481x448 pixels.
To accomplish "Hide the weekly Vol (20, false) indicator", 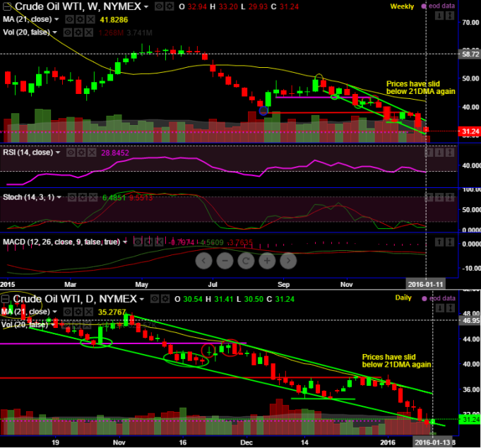I will click(x=68, y=33).
